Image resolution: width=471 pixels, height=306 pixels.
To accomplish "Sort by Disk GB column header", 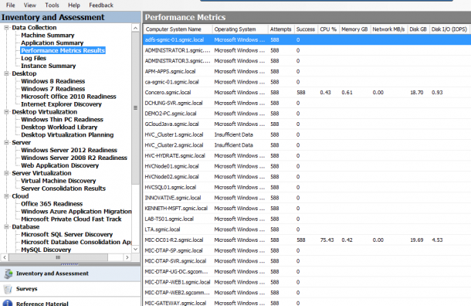I will click(x=418, y=29).
